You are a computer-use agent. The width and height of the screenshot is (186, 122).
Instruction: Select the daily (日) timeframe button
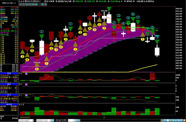(x=39, y=4)
